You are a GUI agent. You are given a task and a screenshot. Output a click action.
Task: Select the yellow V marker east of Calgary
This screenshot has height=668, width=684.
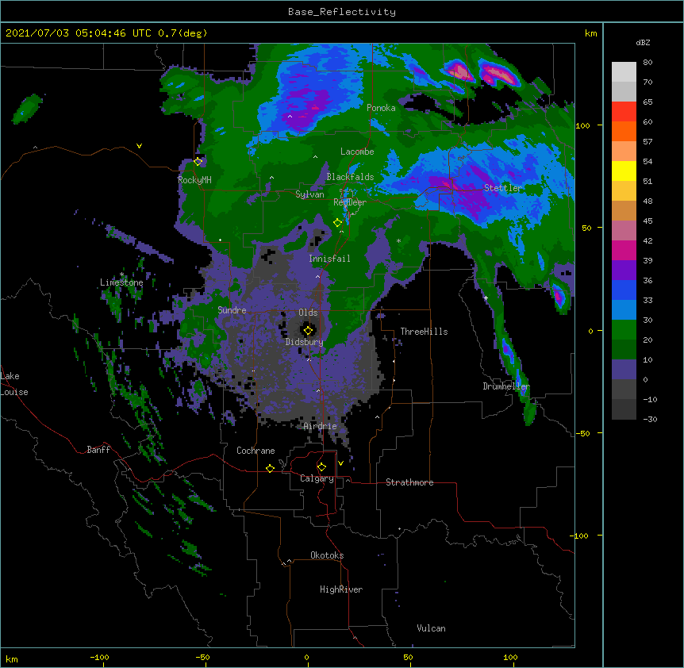coord(340,463)
